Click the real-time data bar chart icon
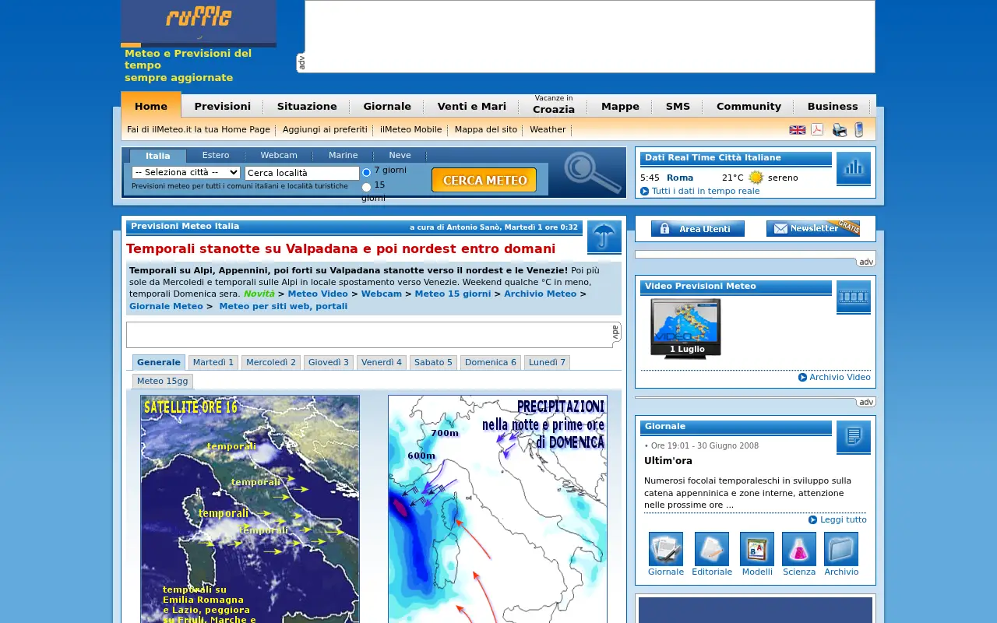This screenshot has height=623, width=997. click(x=854, y=167)
